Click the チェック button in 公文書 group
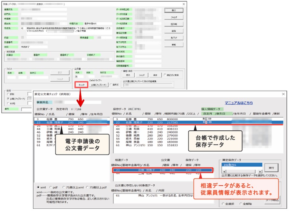 (x=81, y=85)
